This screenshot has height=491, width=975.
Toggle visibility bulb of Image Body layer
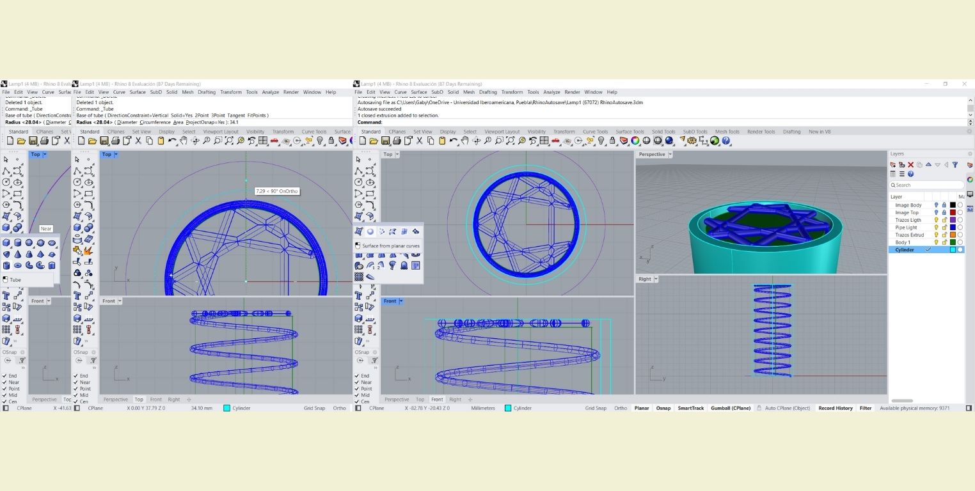click(936, 205)
